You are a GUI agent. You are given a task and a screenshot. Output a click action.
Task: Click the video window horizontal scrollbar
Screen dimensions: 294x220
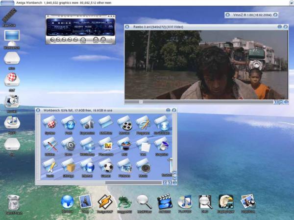pos(199,102)
